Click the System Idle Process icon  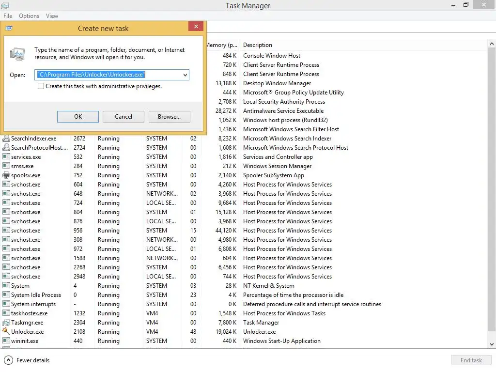6,295
